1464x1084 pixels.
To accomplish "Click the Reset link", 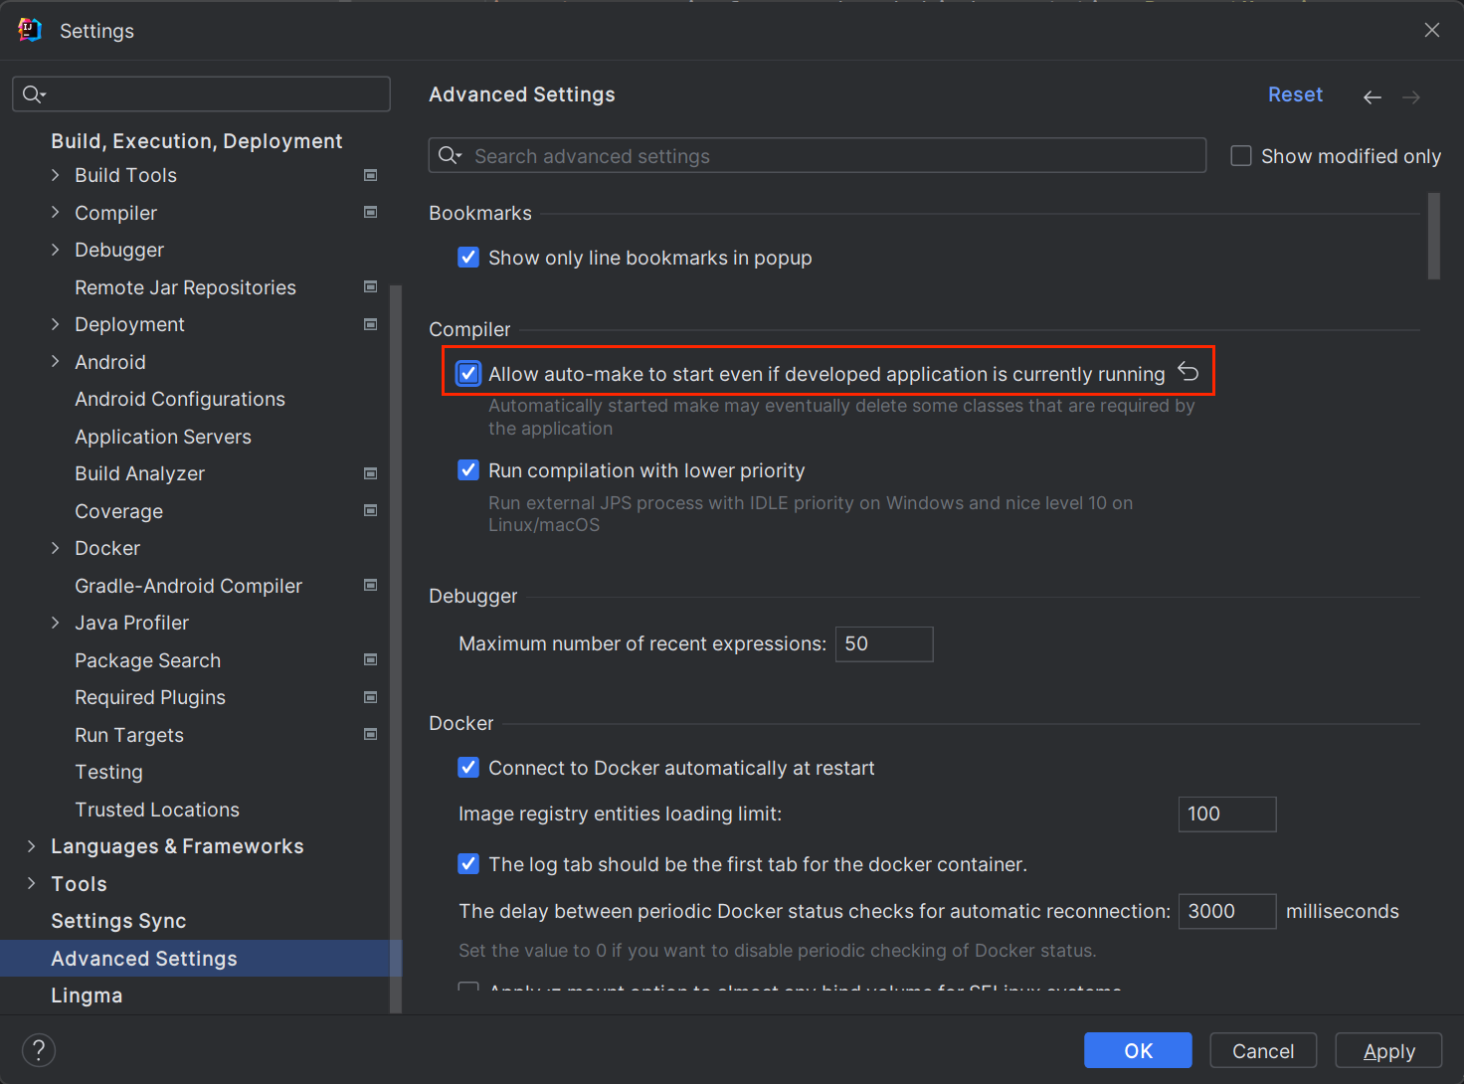I will click(1294, 94).
